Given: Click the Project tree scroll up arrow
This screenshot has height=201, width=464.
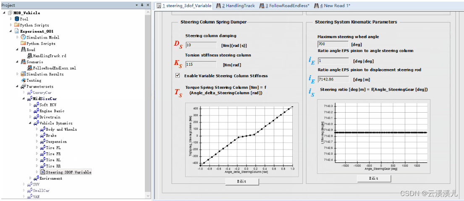Looking at the screenshot, I should point(148,12).
